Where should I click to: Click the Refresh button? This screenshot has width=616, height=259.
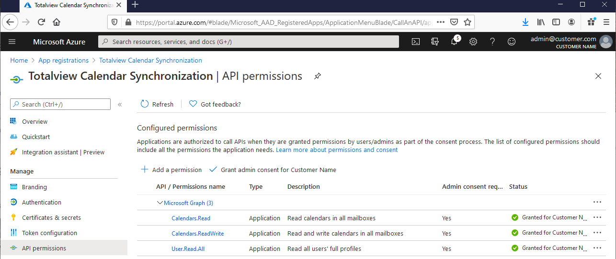click(x=157, y=104)
